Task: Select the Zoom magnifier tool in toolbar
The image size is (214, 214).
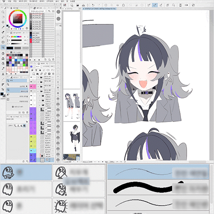Action: click(x=3, y=12)
